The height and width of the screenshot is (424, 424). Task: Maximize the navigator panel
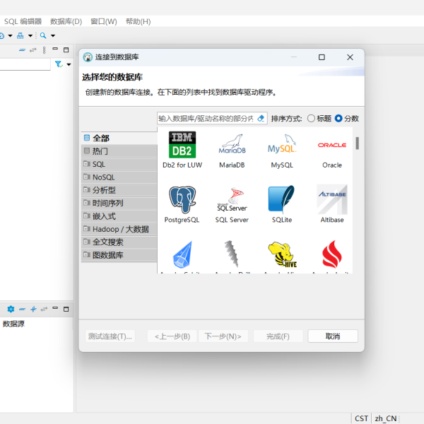[66, 49]
